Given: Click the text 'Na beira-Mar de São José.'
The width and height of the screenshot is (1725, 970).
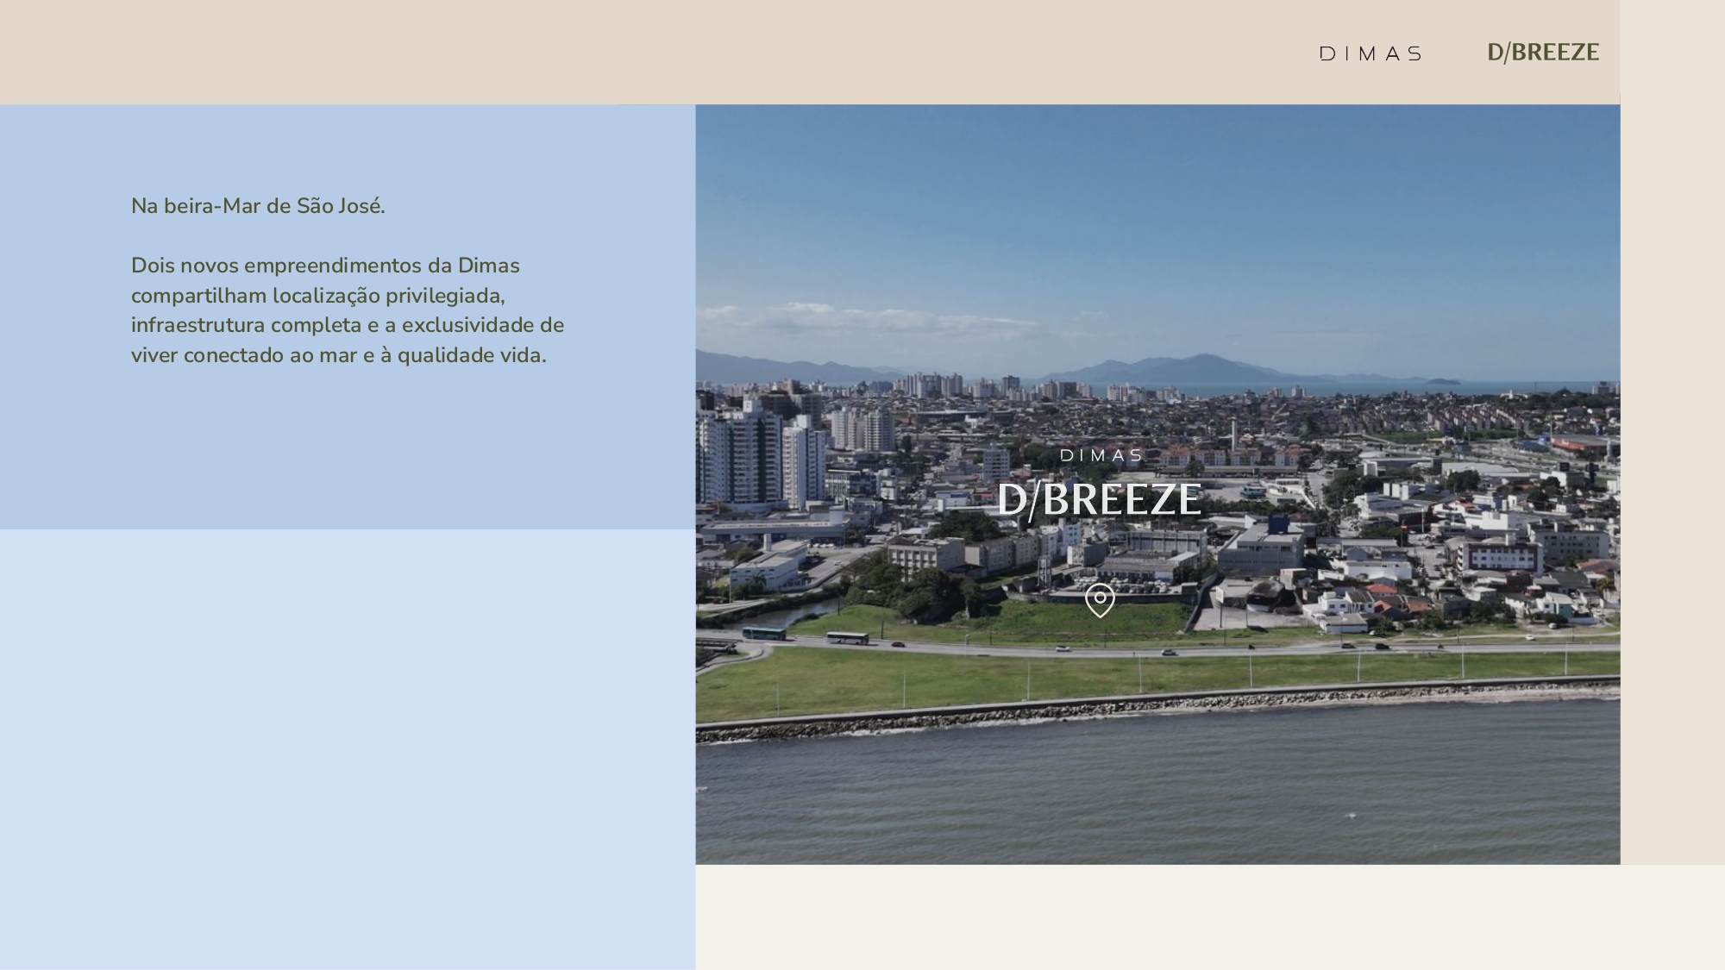Looking at the screenshot, I should tap(258, 206).
